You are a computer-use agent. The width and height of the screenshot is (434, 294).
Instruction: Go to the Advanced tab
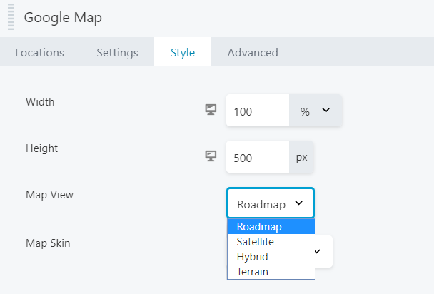pyautogui.click(x=252, y=52)
